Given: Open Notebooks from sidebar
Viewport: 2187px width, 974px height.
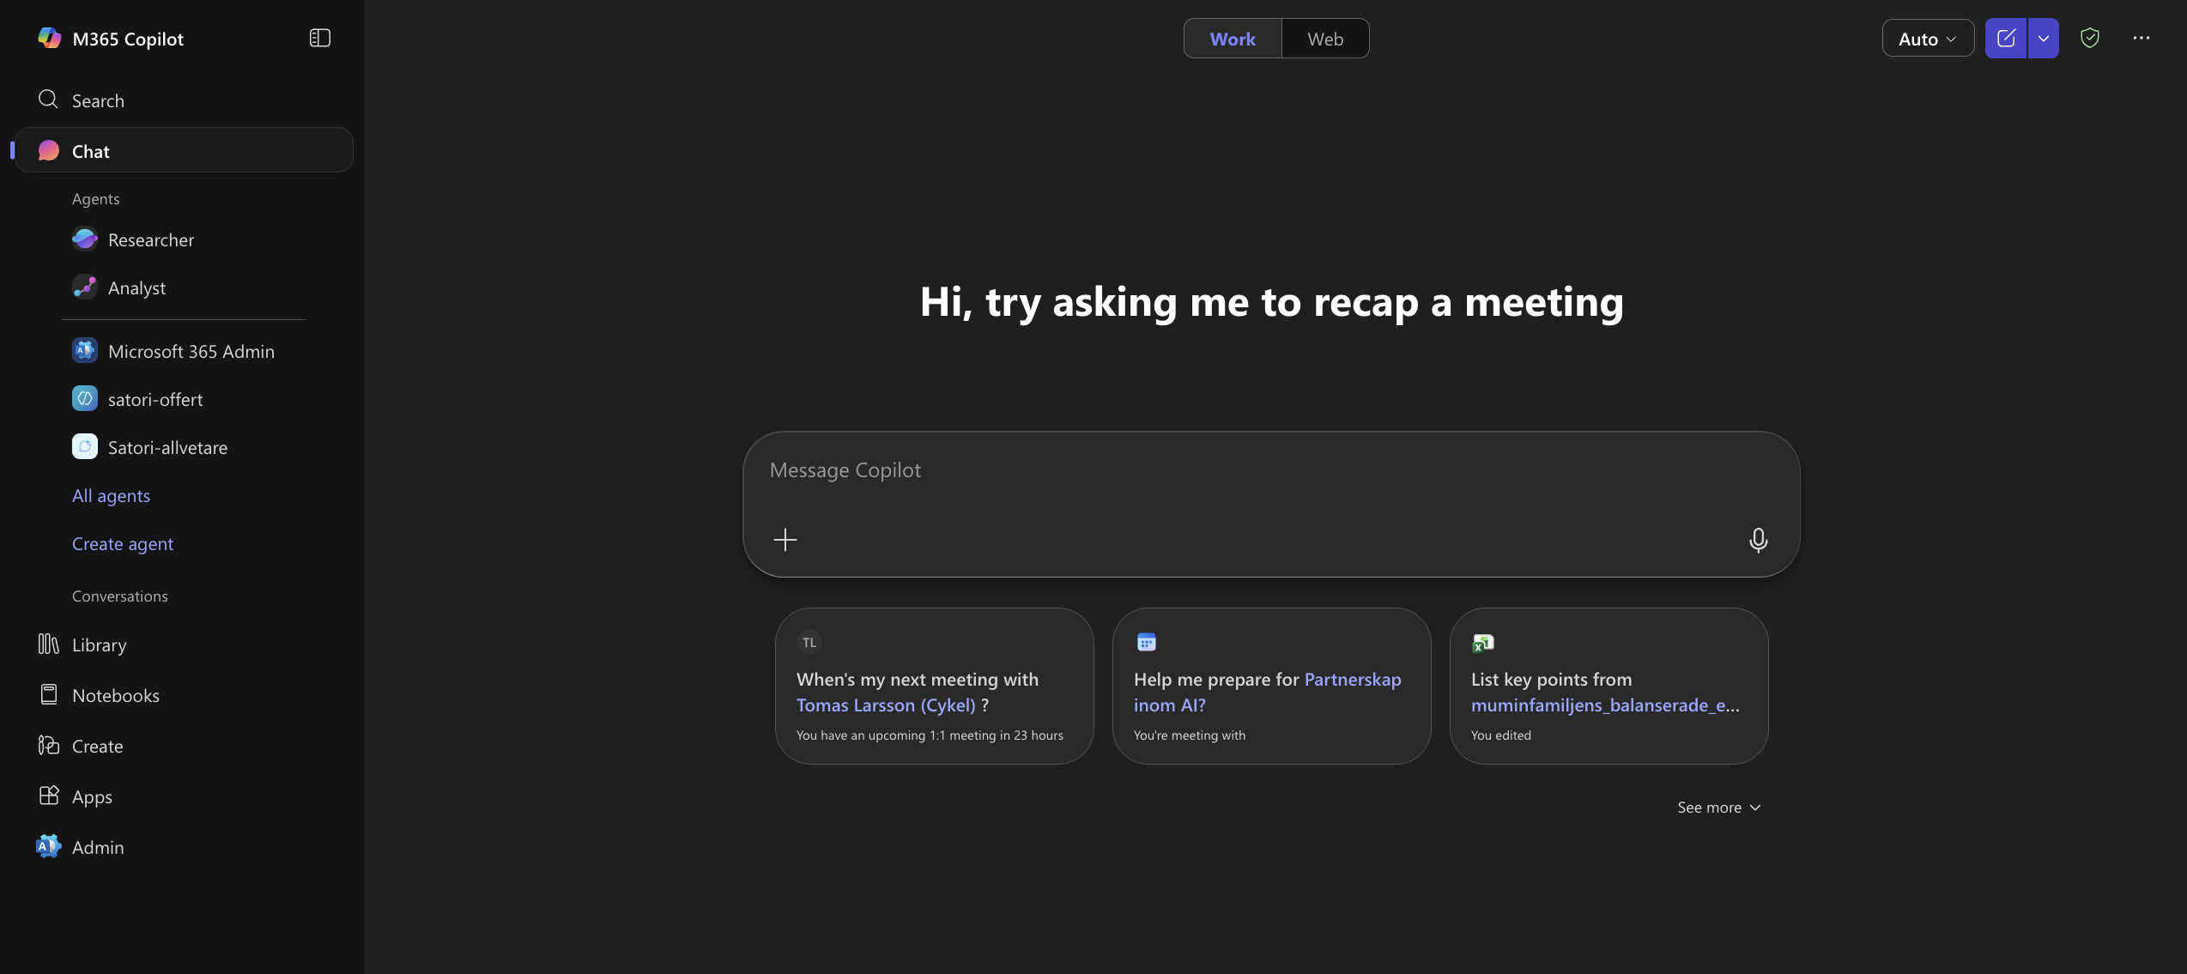Looking at the screenshot, I should (99, 695).
